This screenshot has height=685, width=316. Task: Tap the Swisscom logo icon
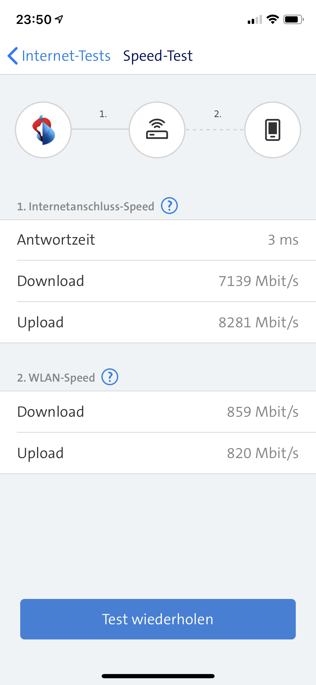coord(43,130)
